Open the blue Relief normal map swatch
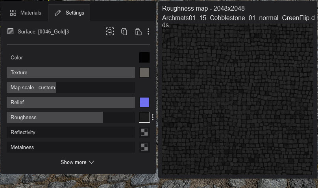318x188 pixels. (x=144, y=102)
